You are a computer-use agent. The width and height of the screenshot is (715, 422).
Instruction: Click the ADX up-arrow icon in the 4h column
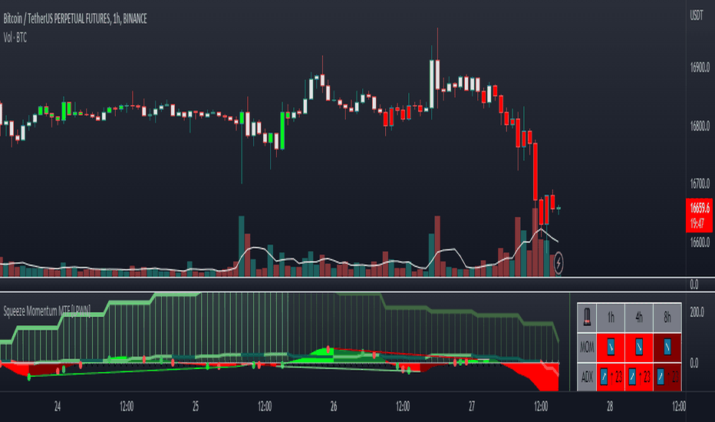coord(632,377)
